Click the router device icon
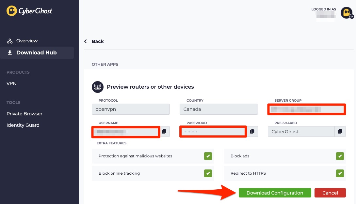 [x=98, y=87]
